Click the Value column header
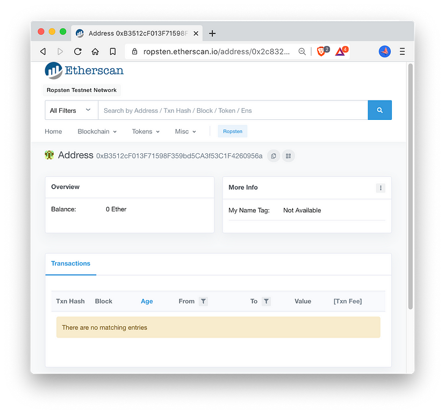 tap(303, 301)
